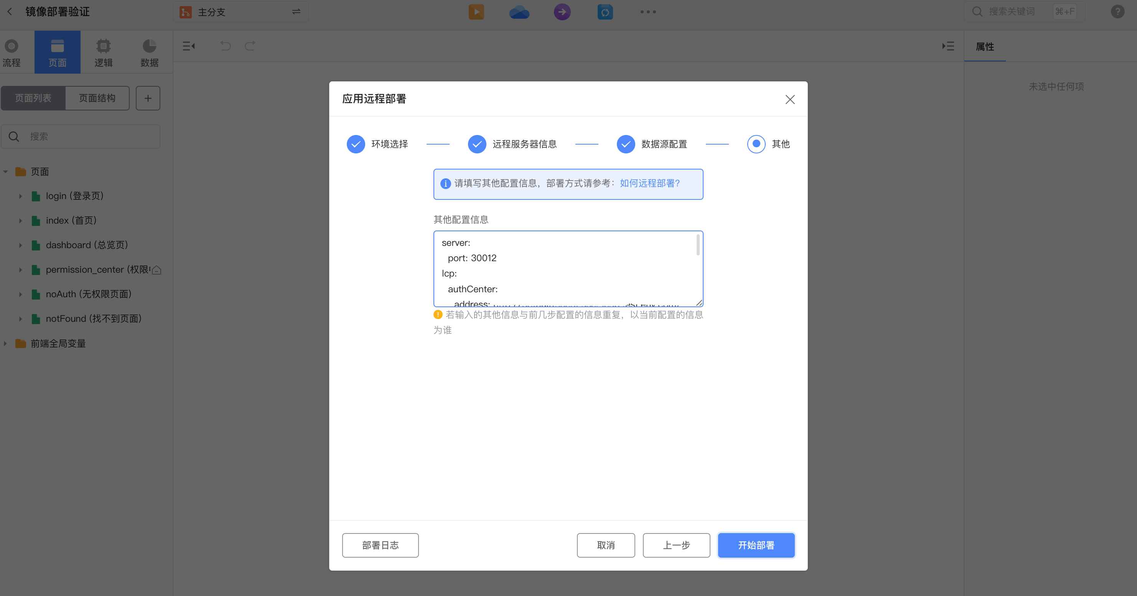
Task: Click the textarea vertical scrollbar thumb
Action: tap(698, 245)
